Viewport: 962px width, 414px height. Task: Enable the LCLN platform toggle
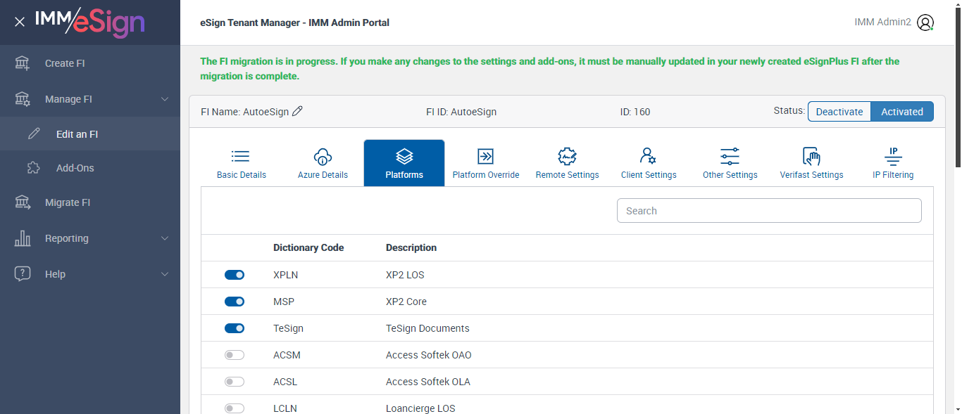[x=235, y=408]
